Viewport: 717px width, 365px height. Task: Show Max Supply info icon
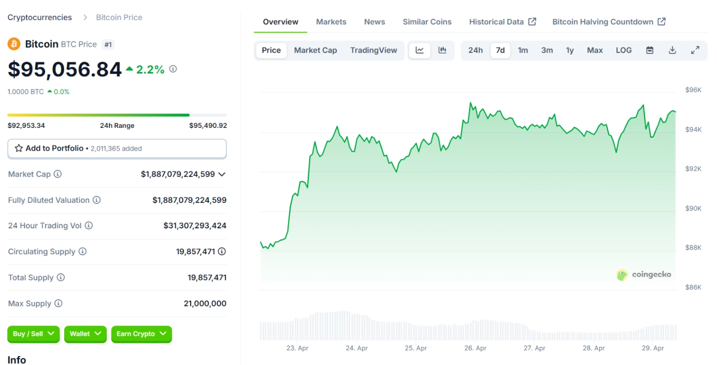(59, 303)
